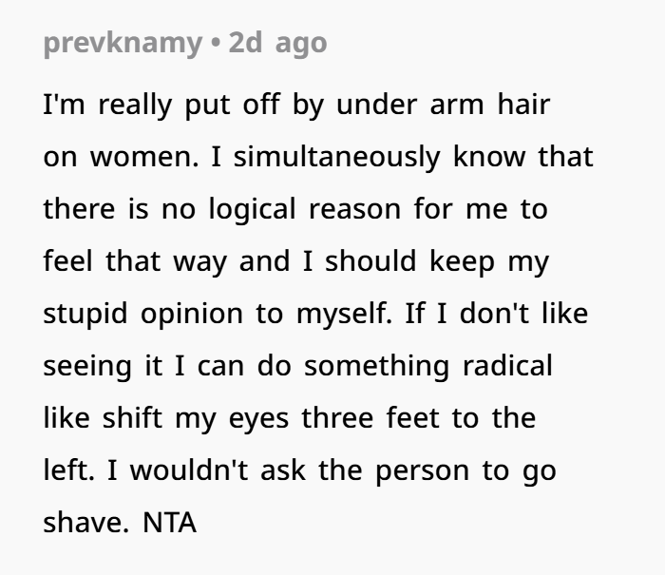
Task: Click the word "person" in the comment
Action: 409,470
